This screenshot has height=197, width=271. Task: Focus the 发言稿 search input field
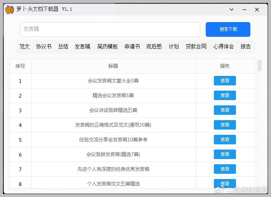(110, 29)
